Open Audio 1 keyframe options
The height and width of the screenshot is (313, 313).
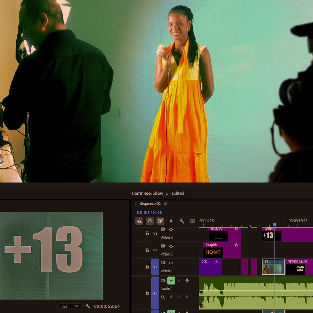tap(163, 297)
